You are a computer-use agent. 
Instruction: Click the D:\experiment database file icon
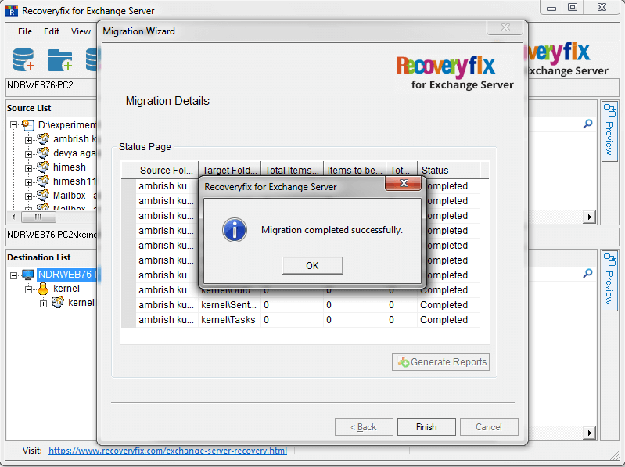click(x=27, y=124)
